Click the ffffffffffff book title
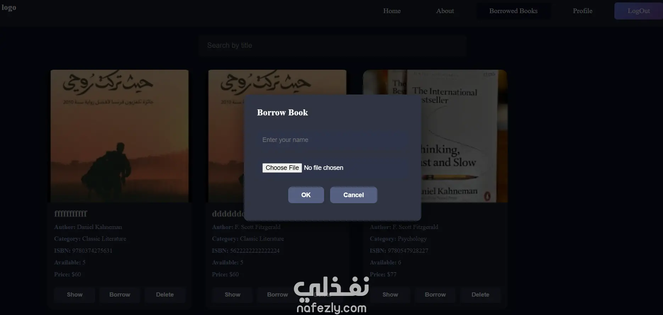663x315 pixels. click(71, 214)
